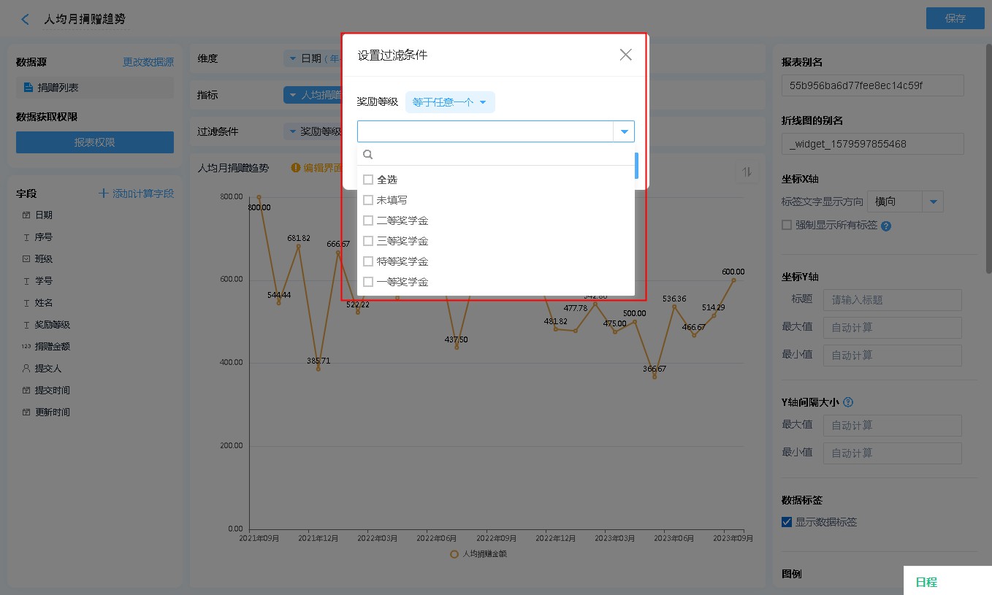Click the 添加计算字段 plus icon
The height and width of the screenshot is (595, 992).
pos(104,193)
